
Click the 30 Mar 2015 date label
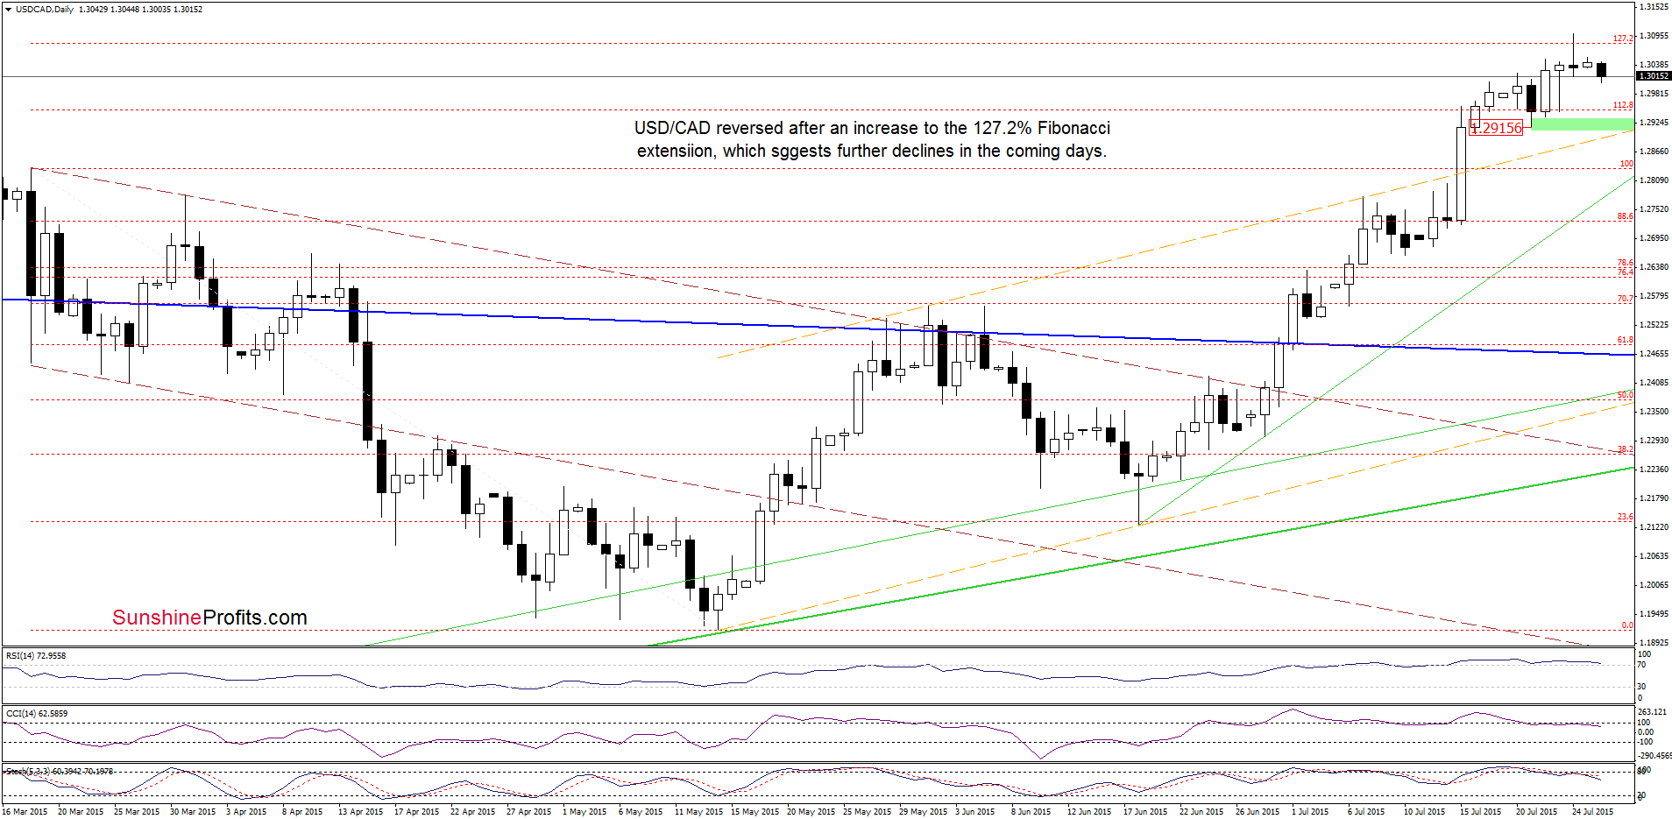click(193, 812)
